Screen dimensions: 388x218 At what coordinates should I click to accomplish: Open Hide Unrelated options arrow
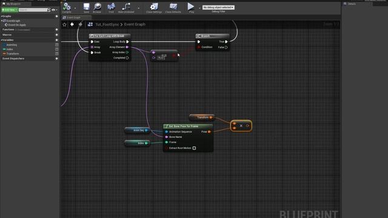pos(138,8)
